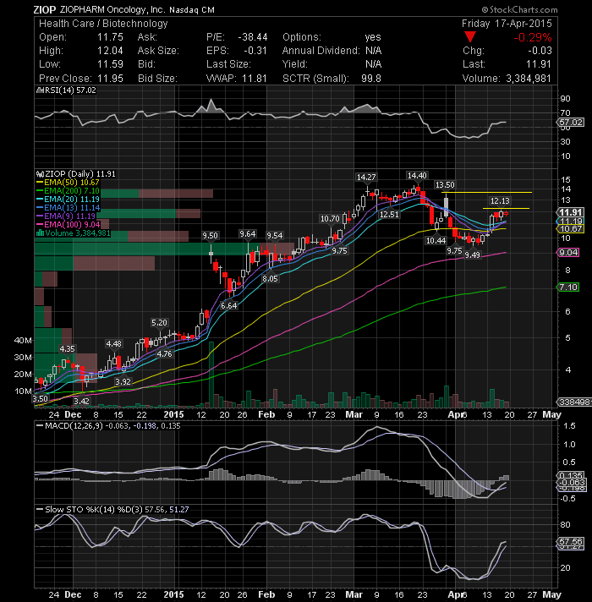Click the 'MACD(12,26,9)' indicator label
The width and height of the screenshot is (592, 602).
(x=74, y=425)
